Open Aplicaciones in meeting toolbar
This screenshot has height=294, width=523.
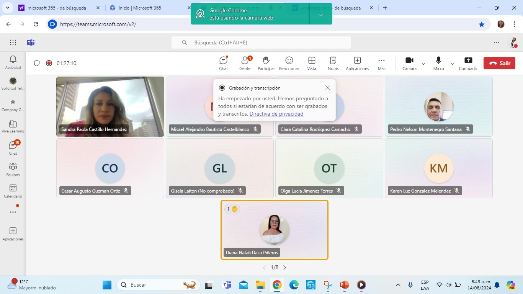tap(357, 63)
